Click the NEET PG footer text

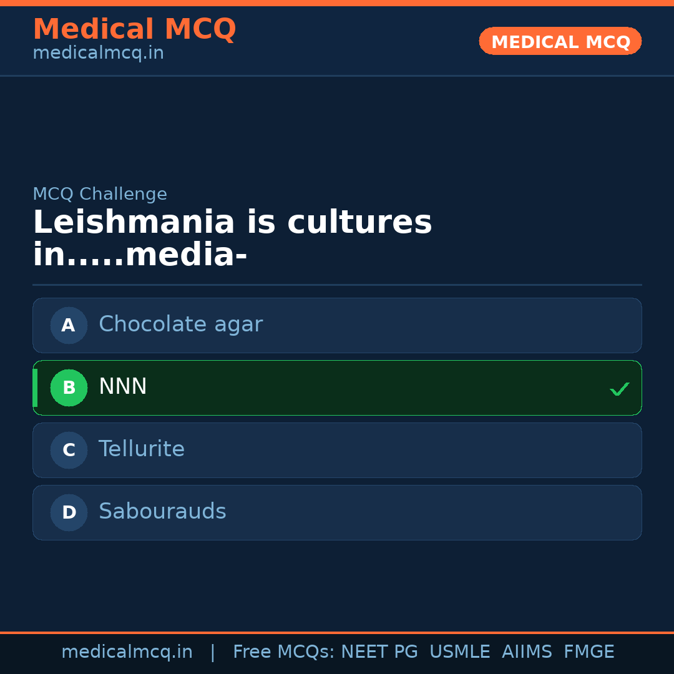click(379, 652)
